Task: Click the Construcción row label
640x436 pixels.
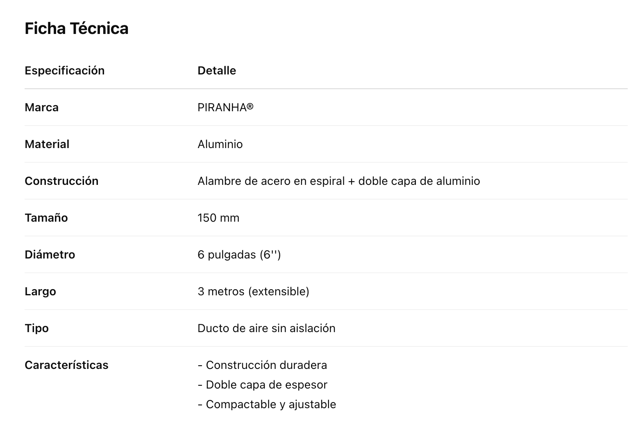Action: [x=61, y=181]
